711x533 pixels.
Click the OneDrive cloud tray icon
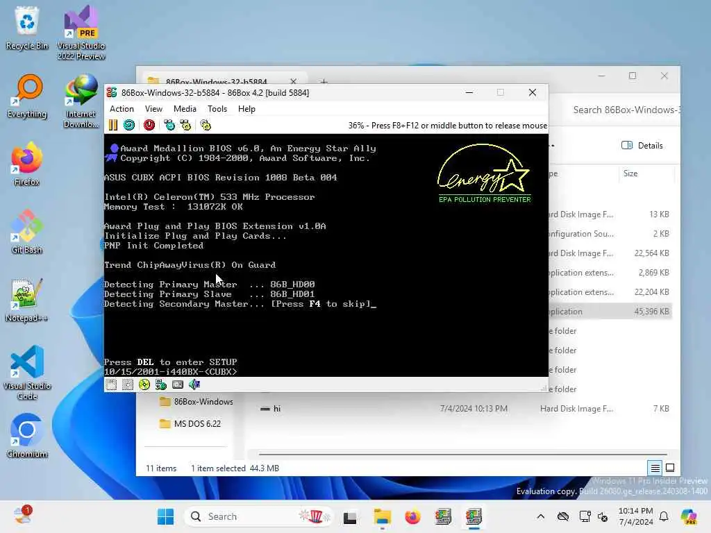coord(562,516)
